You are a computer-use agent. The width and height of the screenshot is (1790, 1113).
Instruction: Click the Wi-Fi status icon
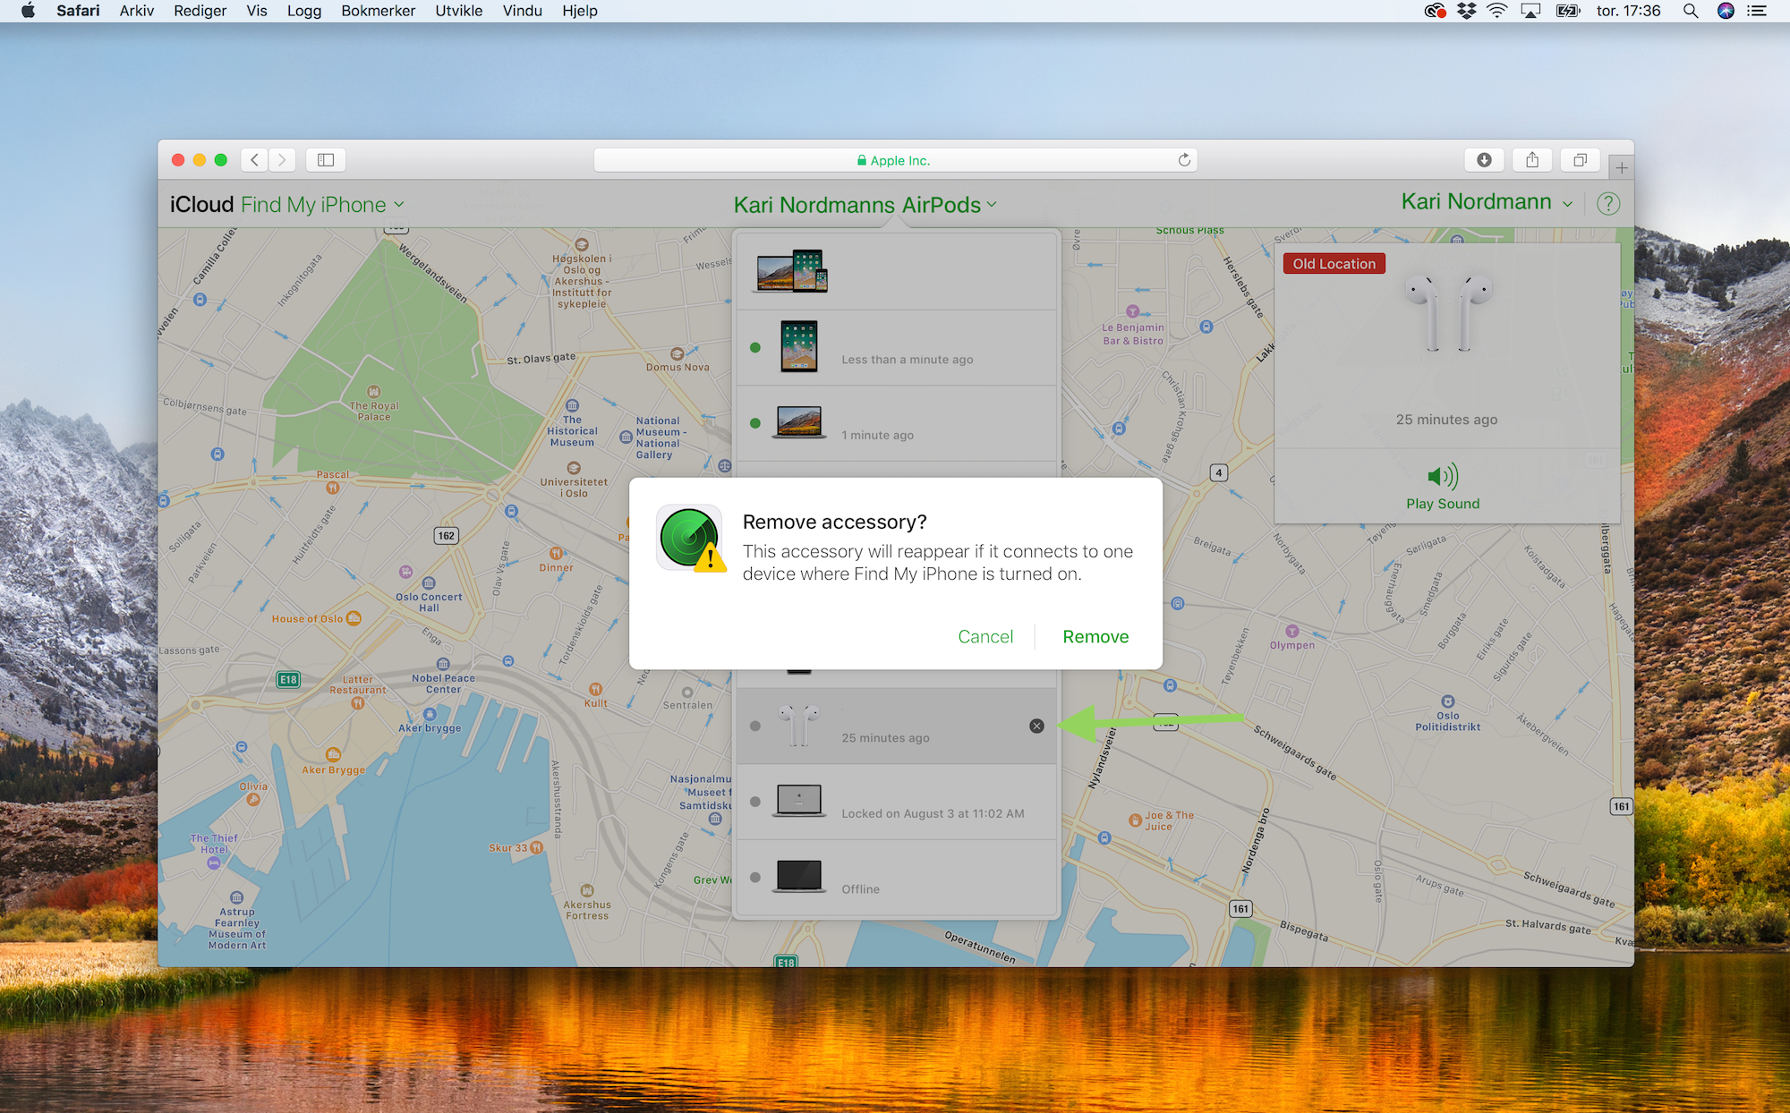coord(1497,11)
